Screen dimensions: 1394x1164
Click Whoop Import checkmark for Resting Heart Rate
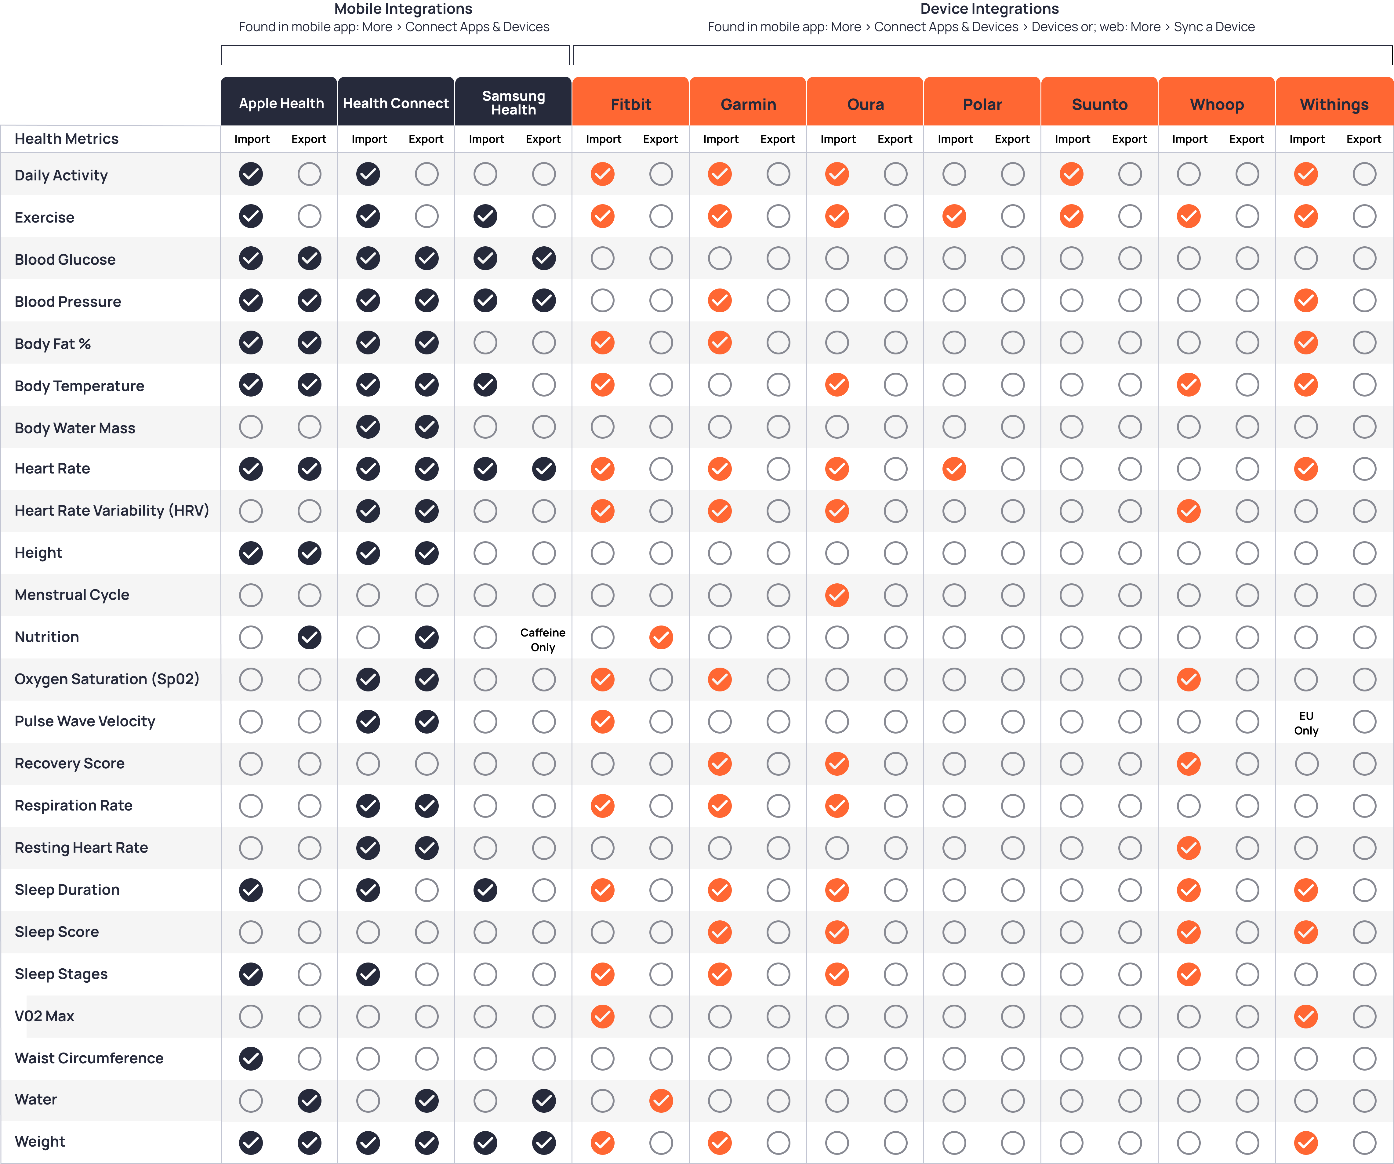tap(1188, 848)
